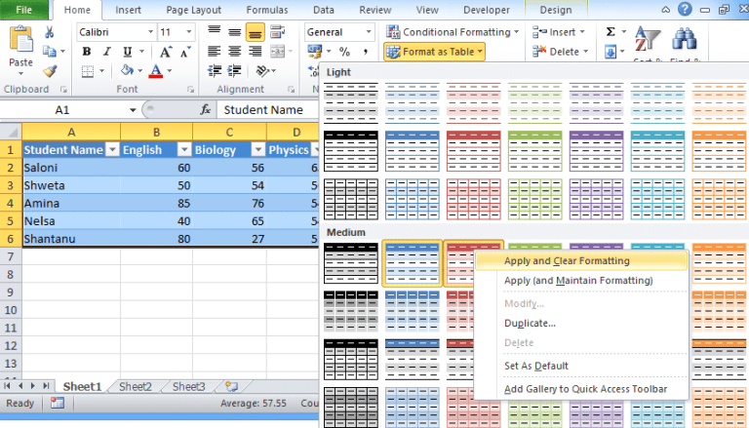749x428 pixels.
Task: Align text left
Action: pyautogui.click(x=214, y=51)
